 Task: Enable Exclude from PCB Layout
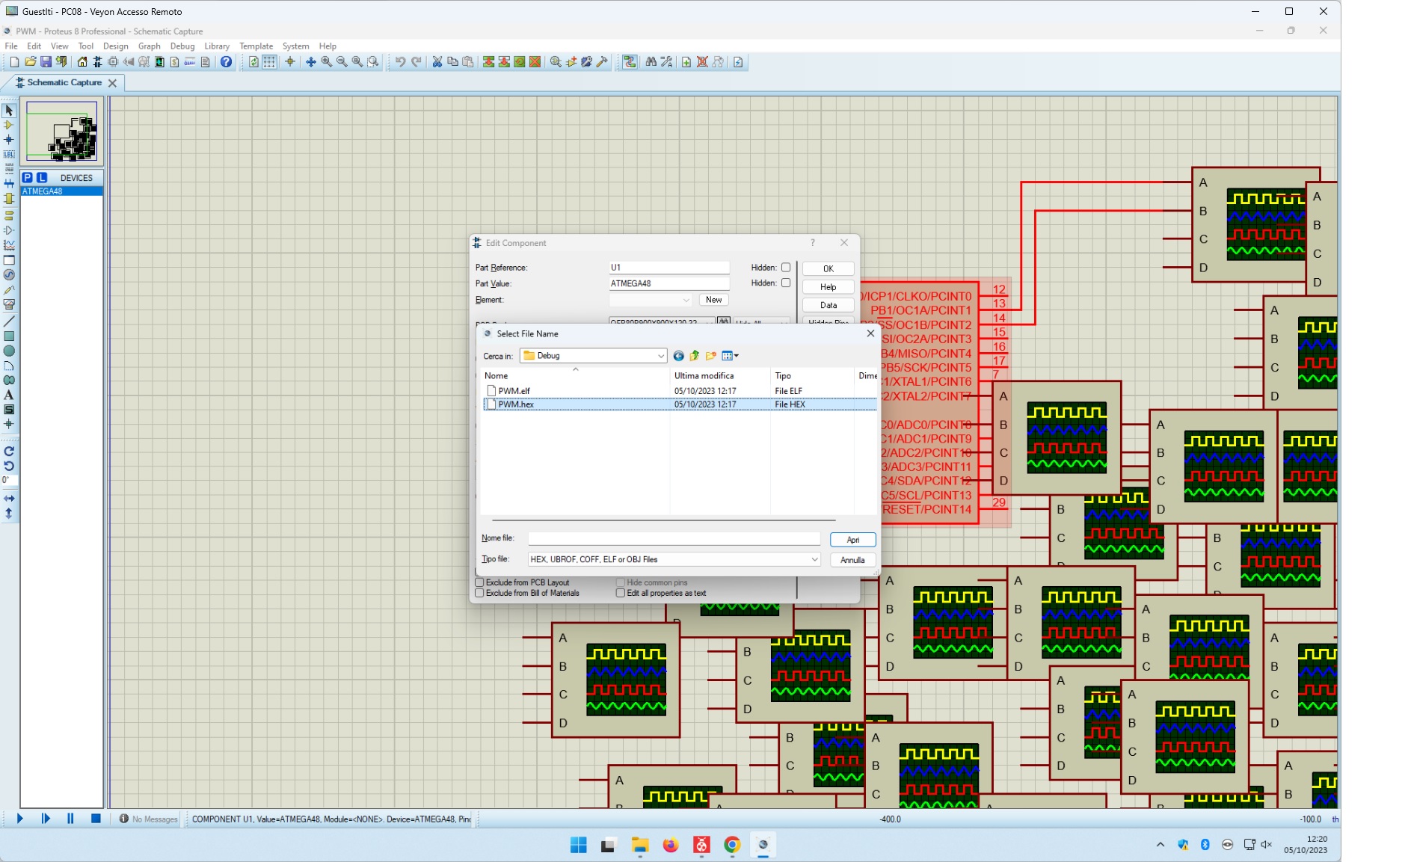[x=480, y=582]
